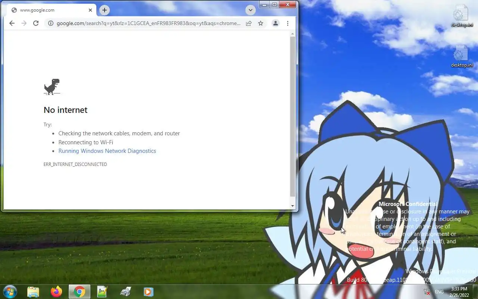The image size is (478, 299).
Task: Open the notepad-style taskbar application
Action: [102, 292]
